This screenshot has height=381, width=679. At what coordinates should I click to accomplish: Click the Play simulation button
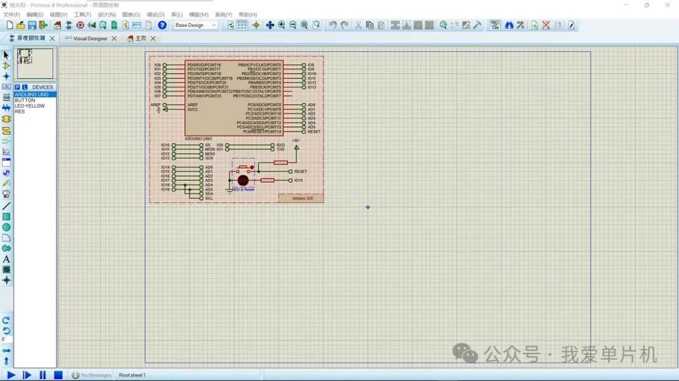(11, 375)
